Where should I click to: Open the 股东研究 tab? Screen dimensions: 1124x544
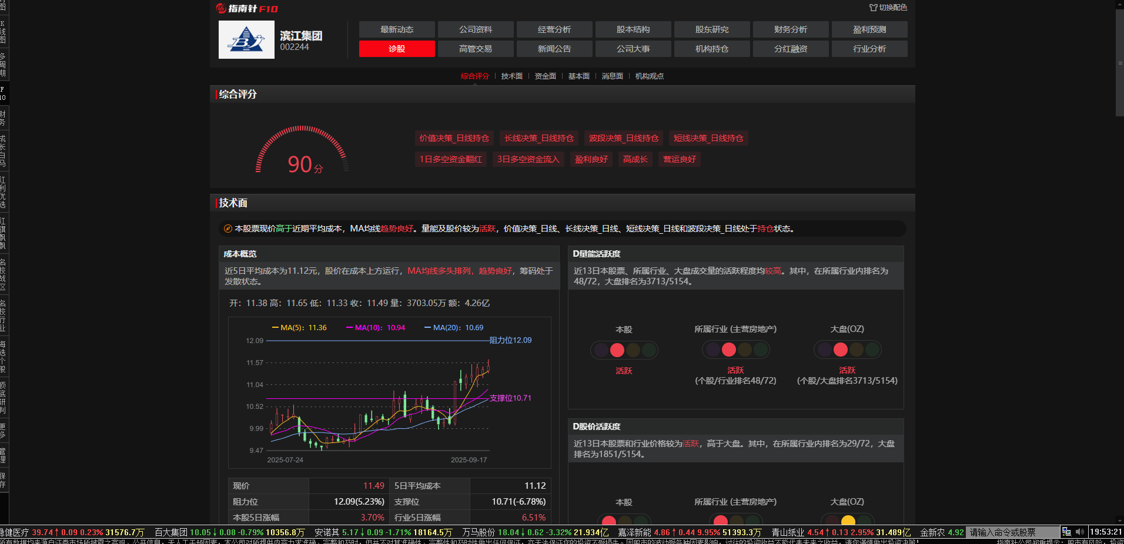[712, 29]
